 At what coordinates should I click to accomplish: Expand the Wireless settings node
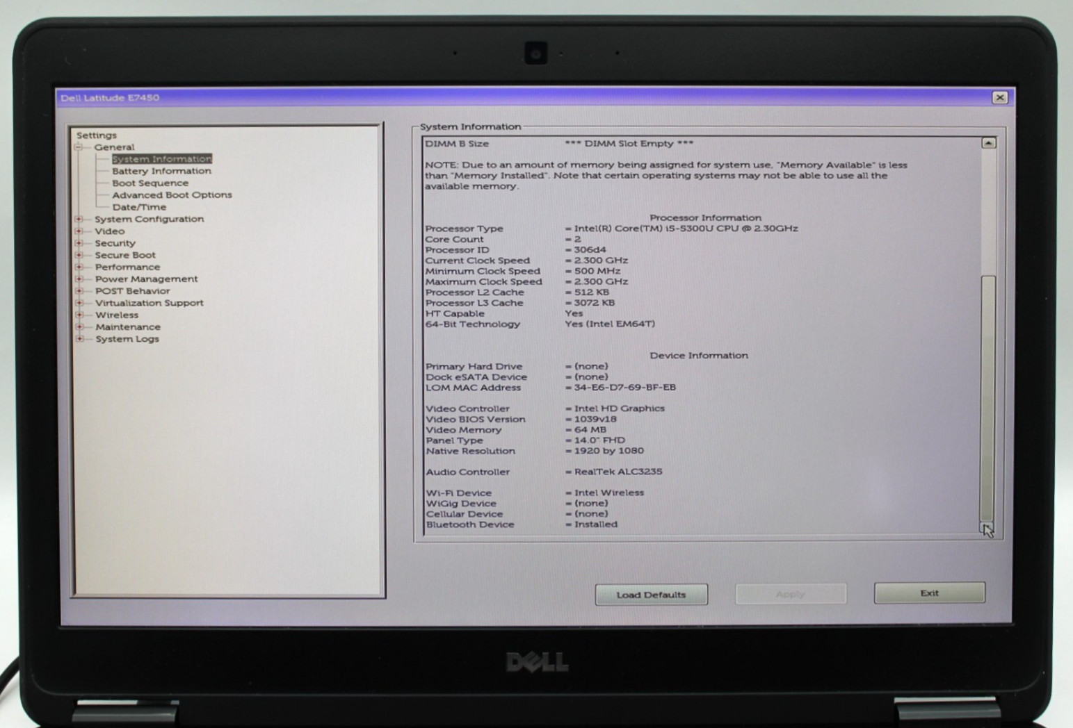79,315
